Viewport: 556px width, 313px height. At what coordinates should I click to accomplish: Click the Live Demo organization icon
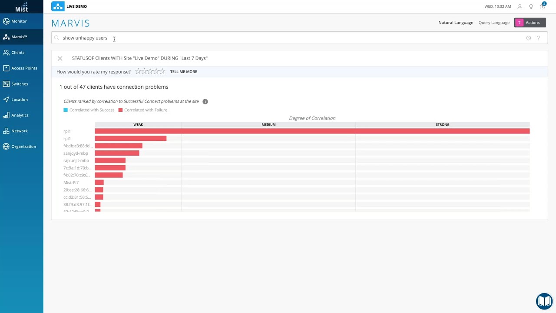[58, 7]
